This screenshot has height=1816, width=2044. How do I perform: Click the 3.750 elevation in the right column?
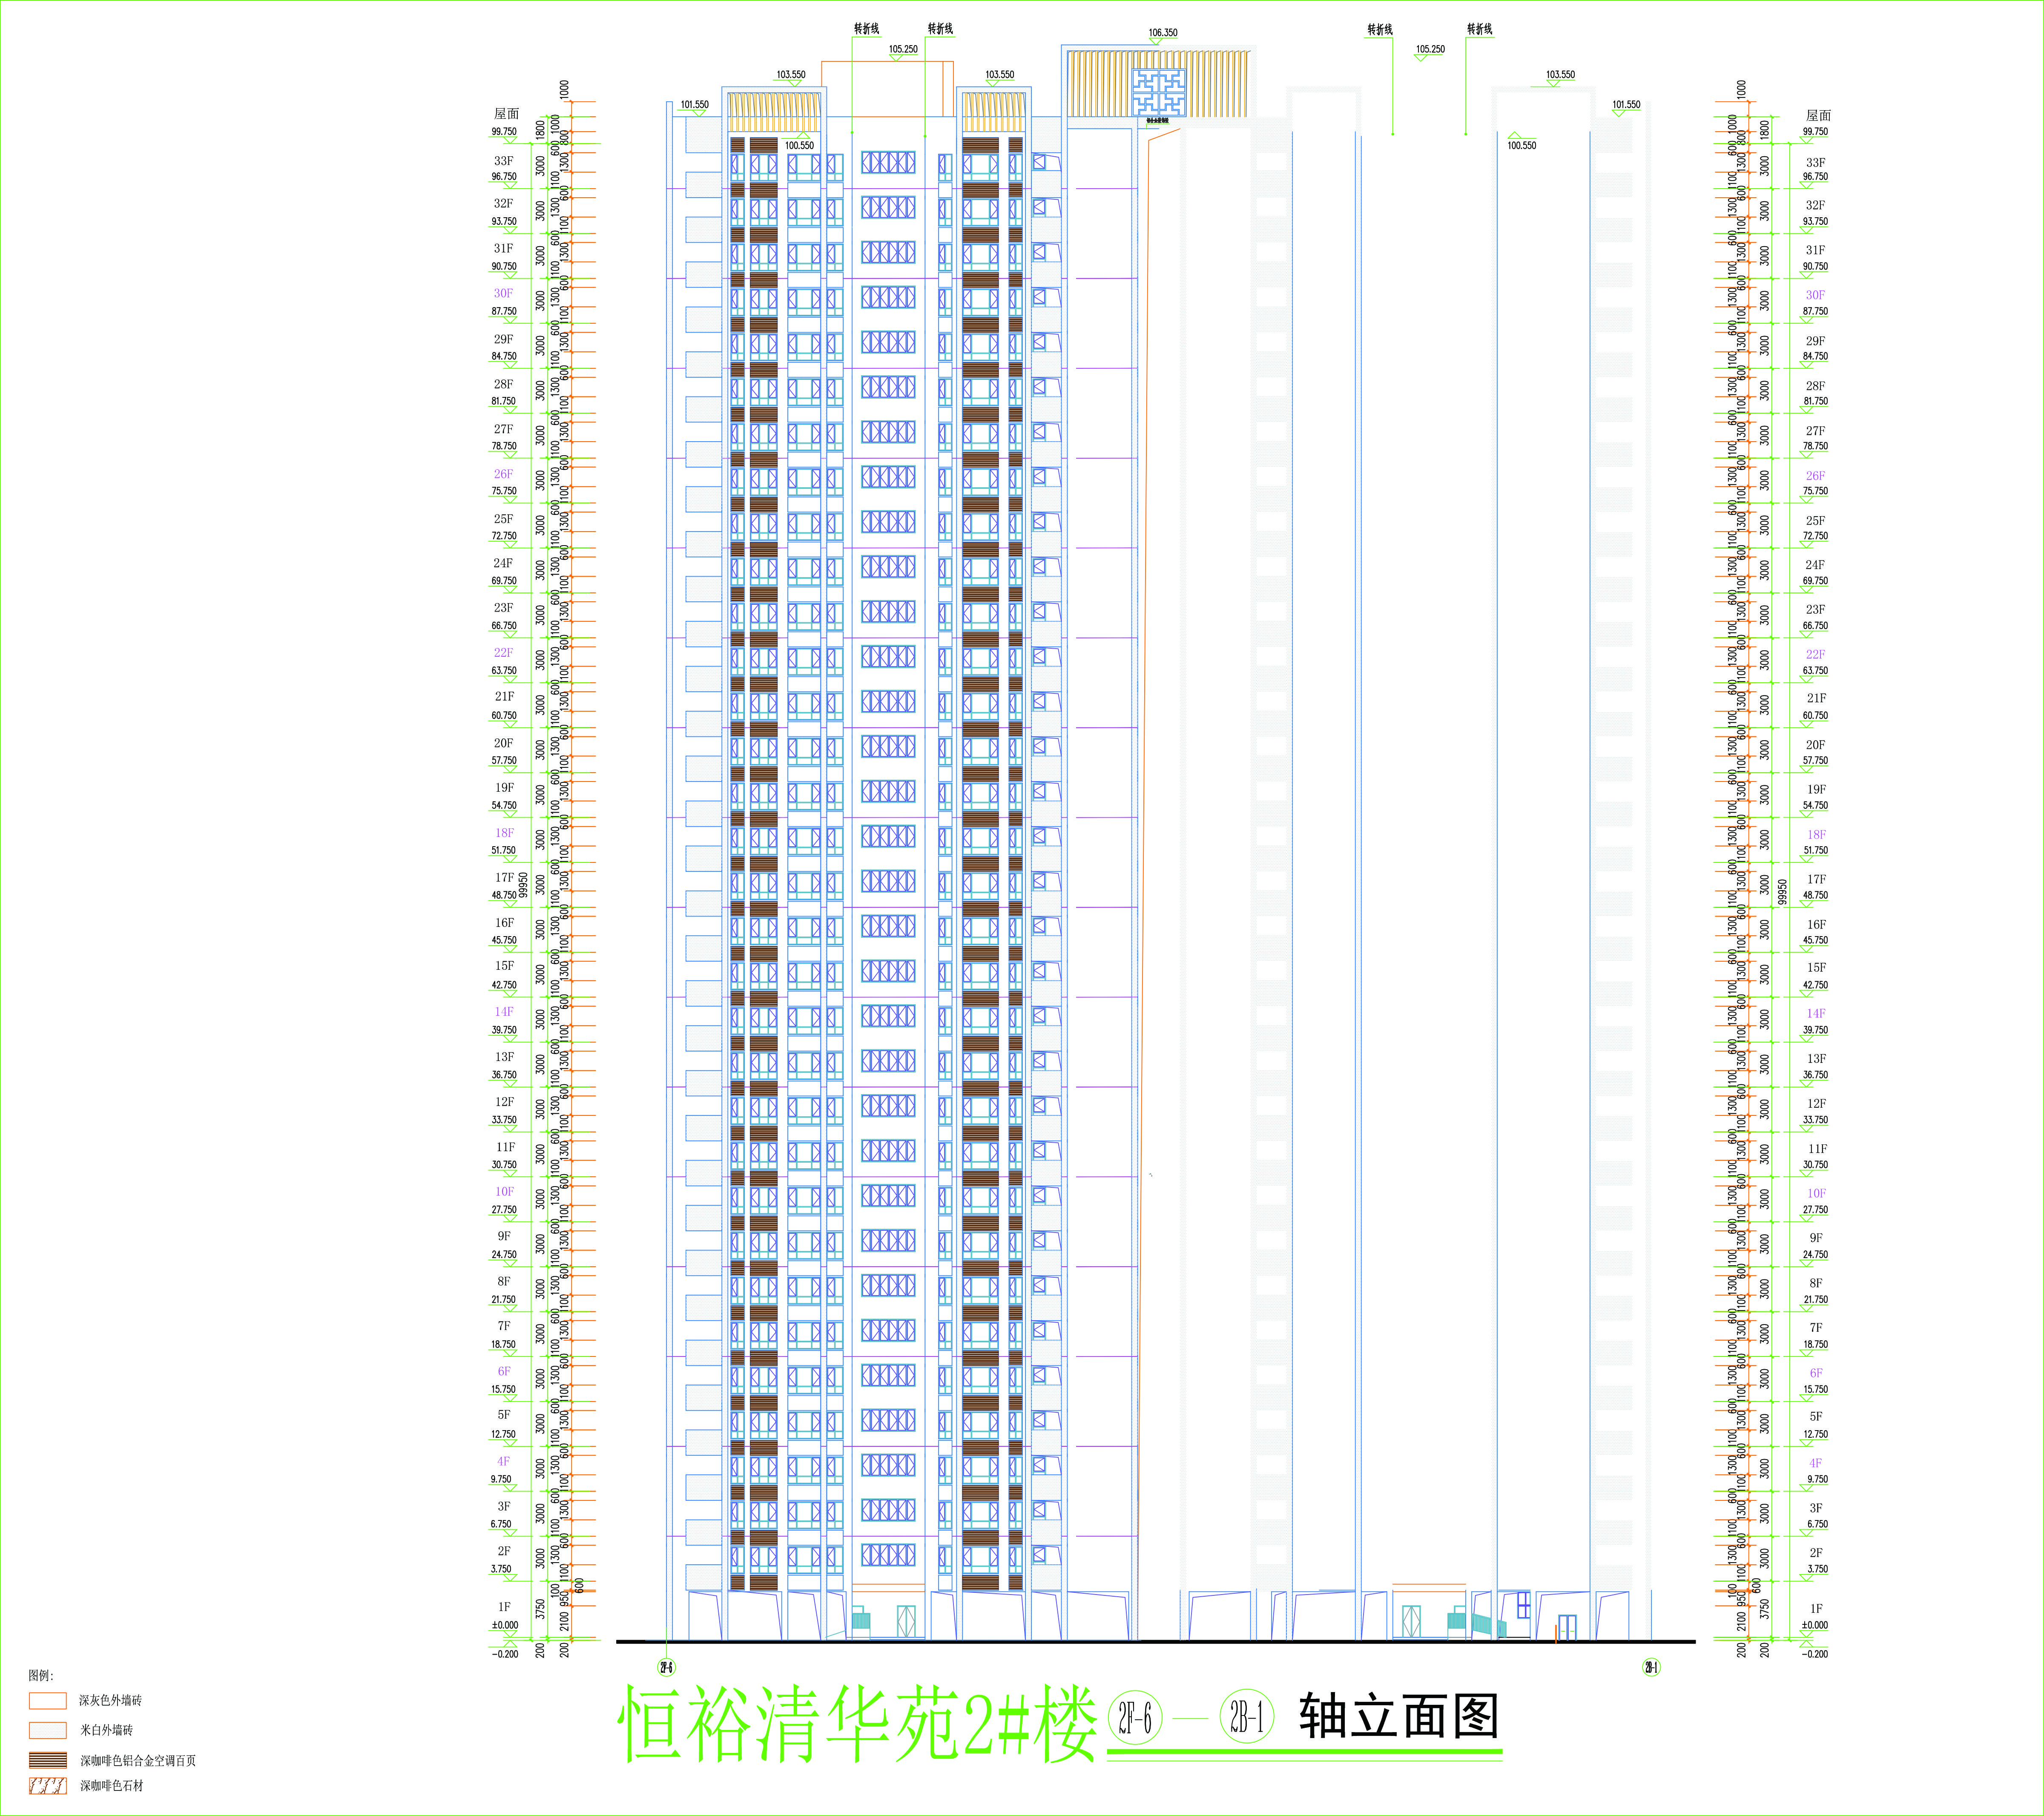click(x=1817, y=1570)
